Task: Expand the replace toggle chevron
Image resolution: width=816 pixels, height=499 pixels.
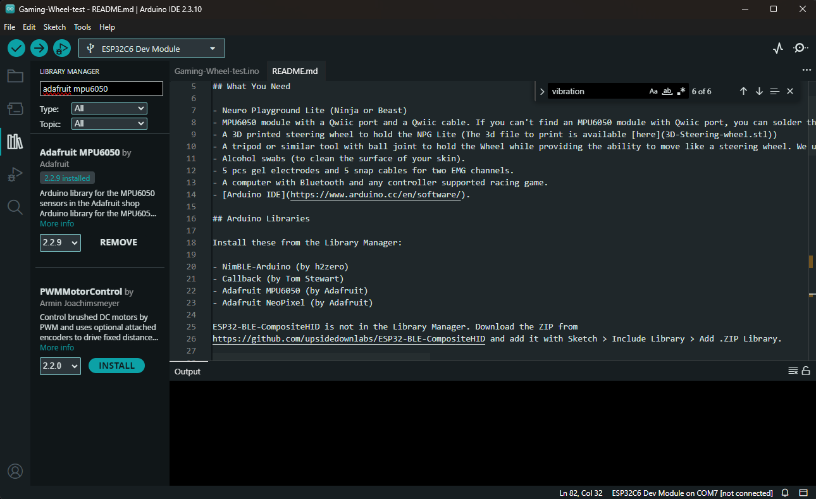Action: 542,91
